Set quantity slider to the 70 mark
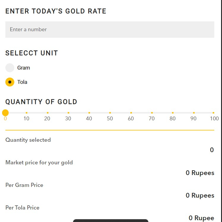 point(152,113)
